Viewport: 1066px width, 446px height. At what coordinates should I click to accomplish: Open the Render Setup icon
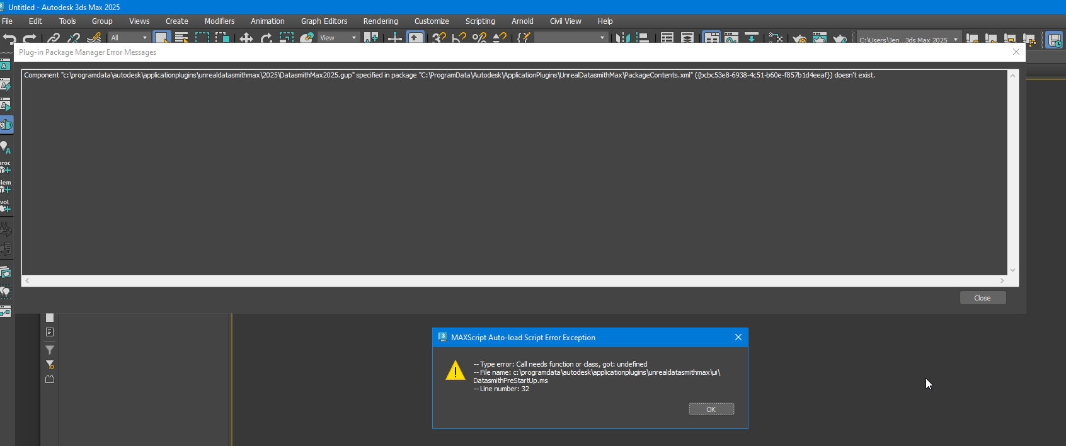point(799,38)
